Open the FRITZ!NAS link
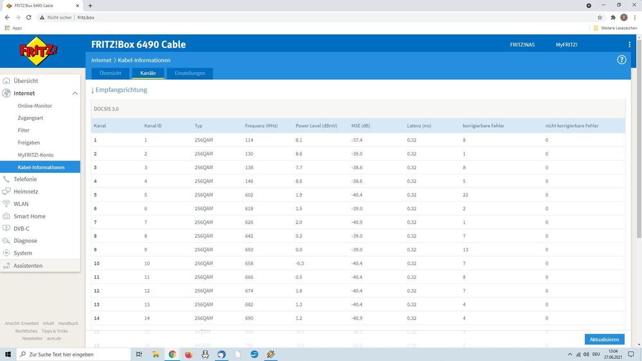Viewport: 642px width, 361px height. click(x=522, y=44)
